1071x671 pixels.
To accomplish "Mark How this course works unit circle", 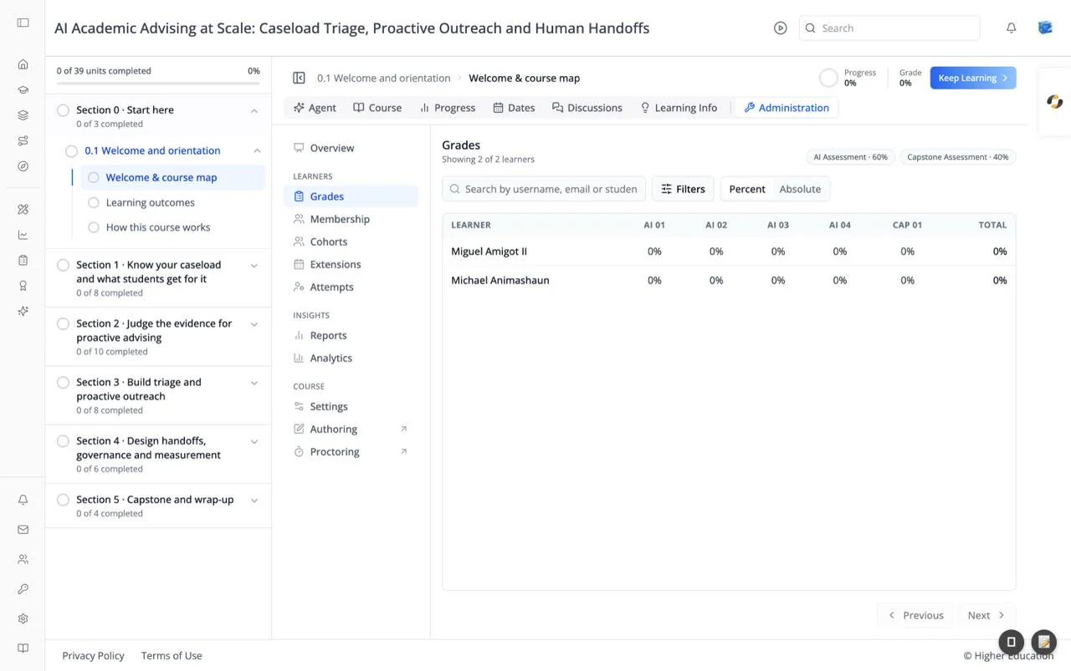I will pos(94,227).
